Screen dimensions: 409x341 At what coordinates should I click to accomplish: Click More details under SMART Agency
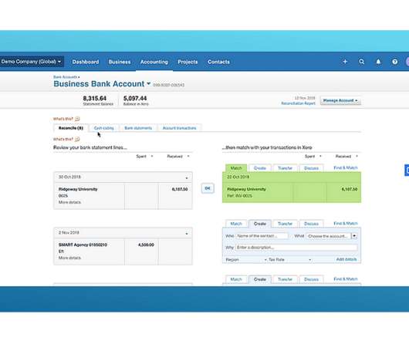point(69,258)
